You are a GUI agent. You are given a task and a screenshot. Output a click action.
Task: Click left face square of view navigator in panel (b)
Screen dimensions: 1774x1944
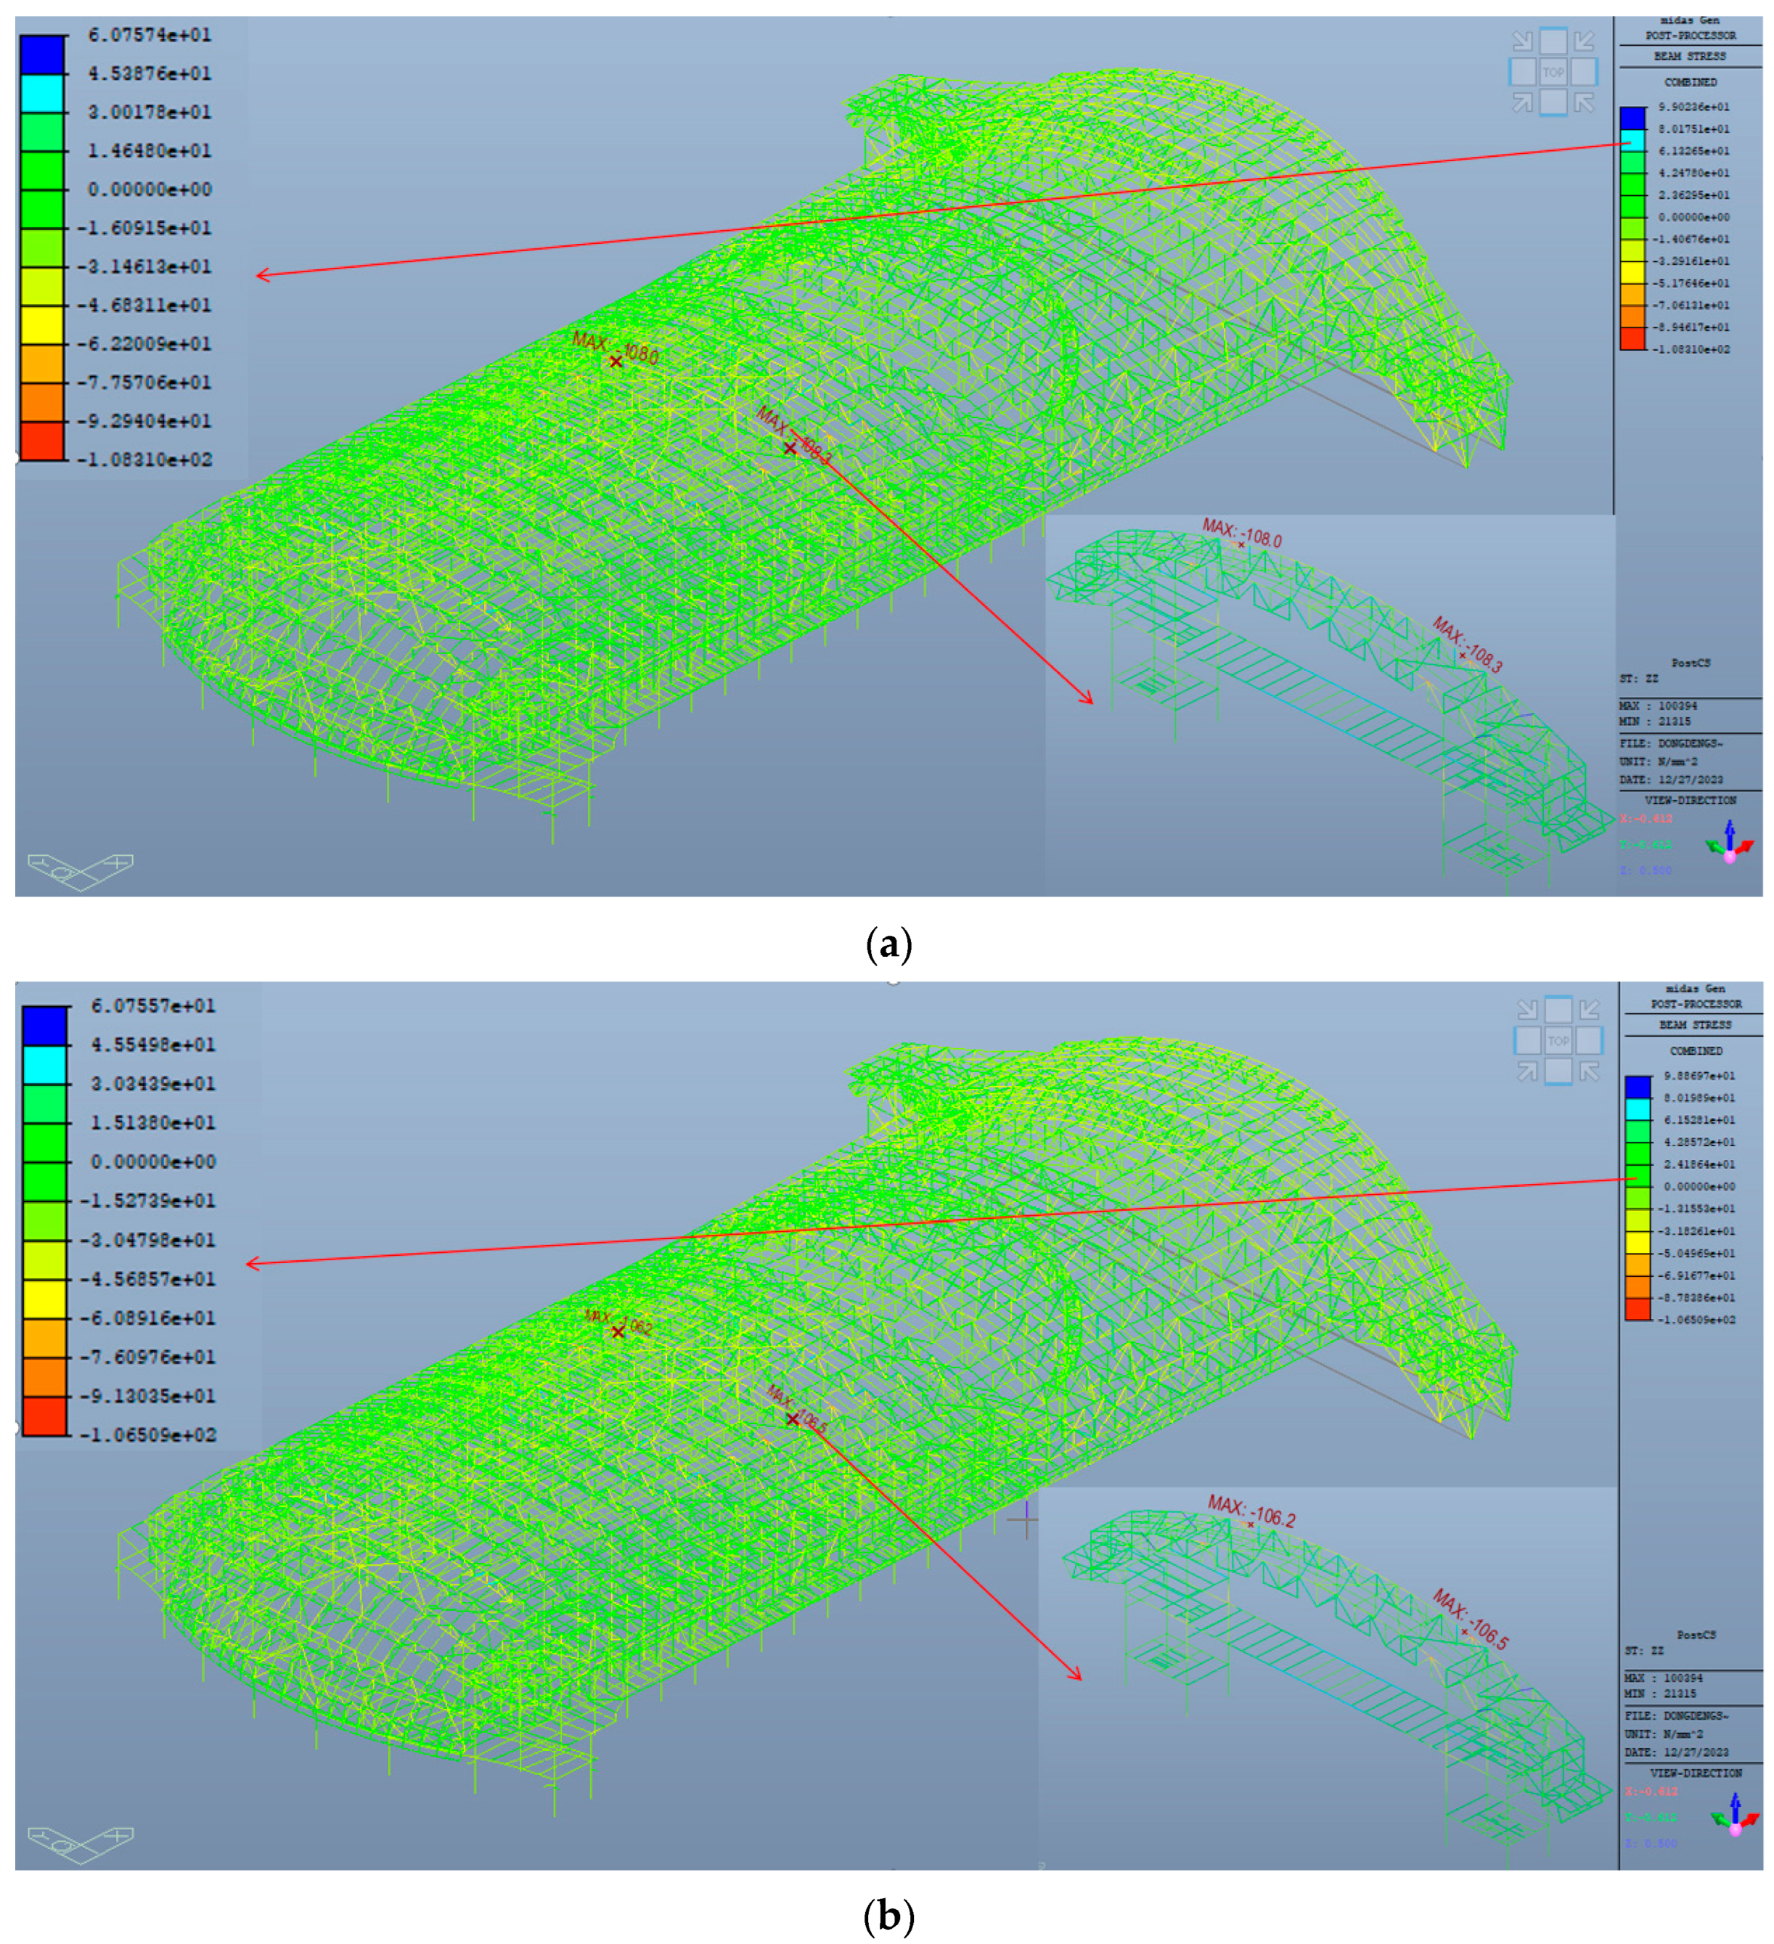1528,1040
